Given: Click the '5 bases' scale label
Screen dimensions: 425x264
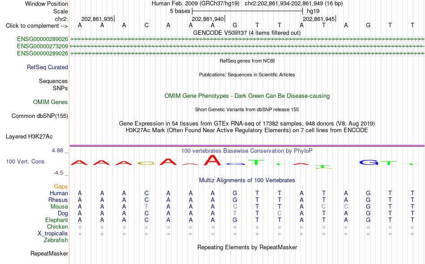Looking at the screenshot, I should [x=180, y=11].
